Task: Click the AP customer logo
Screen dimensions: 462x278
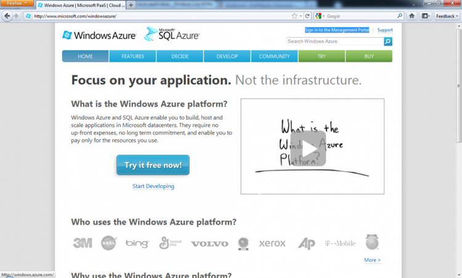Action: [306, 243]
